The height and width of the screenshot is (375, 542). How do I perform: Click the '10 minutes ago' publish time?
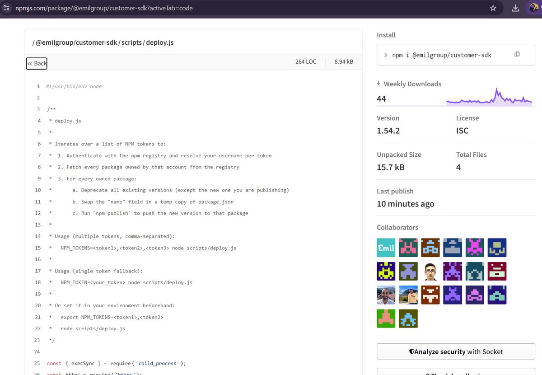406,204
